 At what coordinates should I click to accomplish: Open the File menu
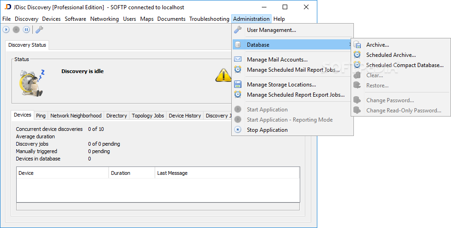6,19
